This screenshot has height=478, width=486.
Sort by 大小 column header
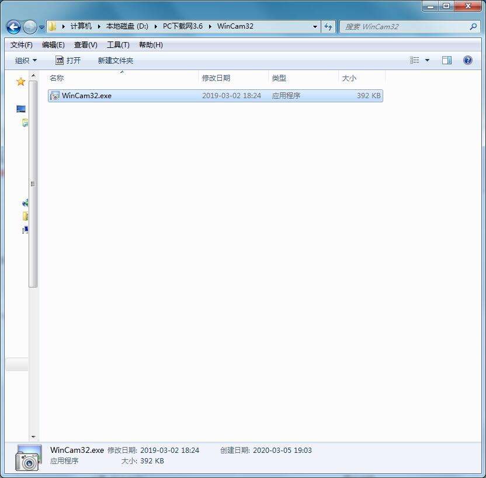362,78
